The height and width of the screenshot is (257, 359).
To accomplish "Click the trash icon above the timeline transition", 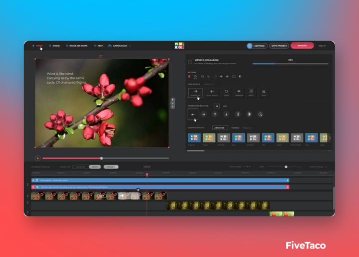I will click(138, 190).
